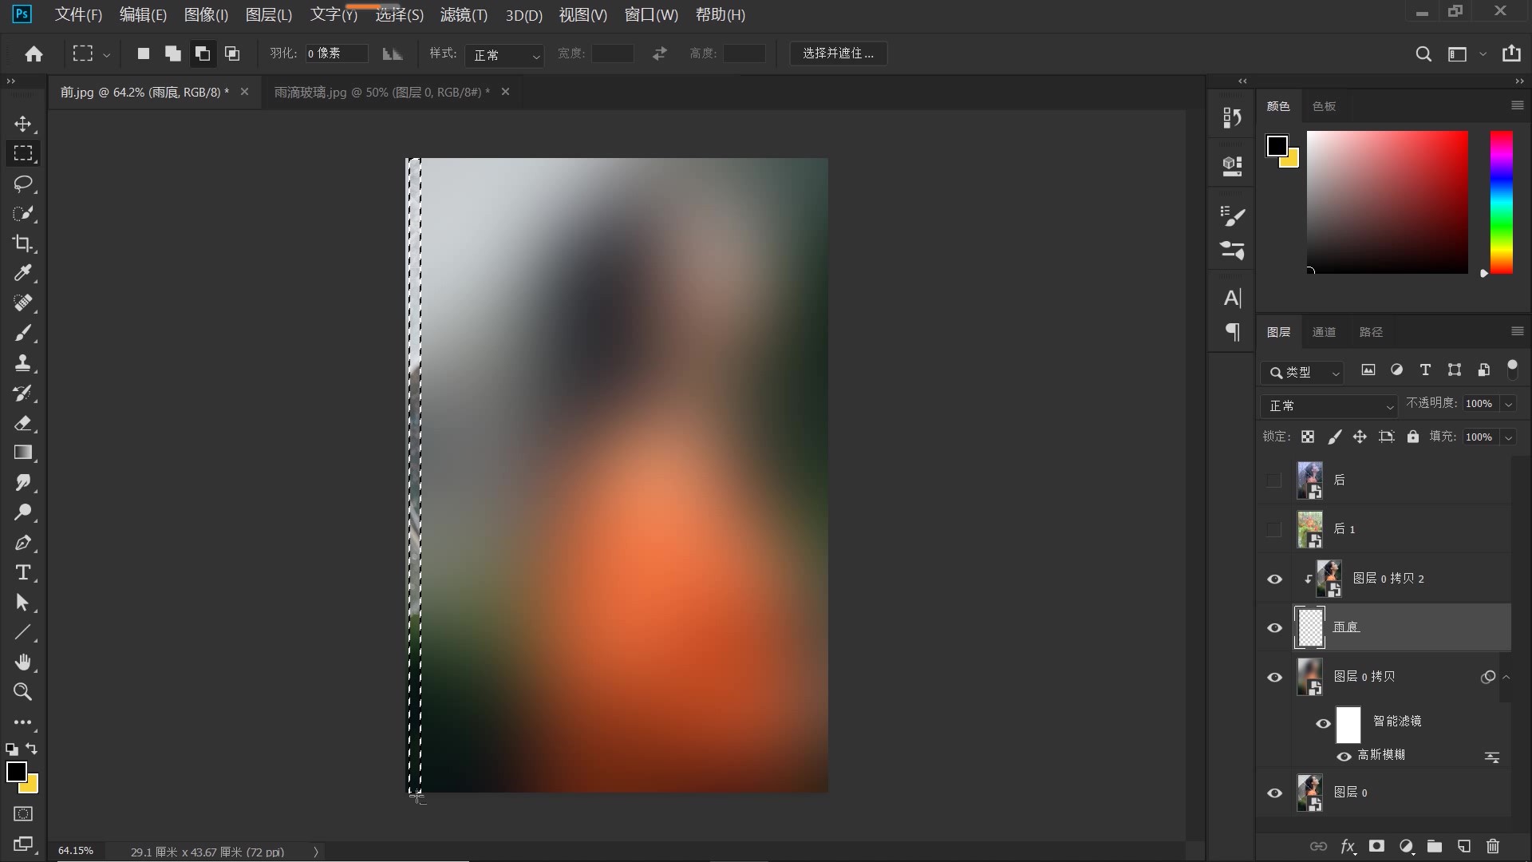The height and width of the screenshot is (862, 1532).
Task: Click the 选择并遮住 button
Action: point(838,53)
